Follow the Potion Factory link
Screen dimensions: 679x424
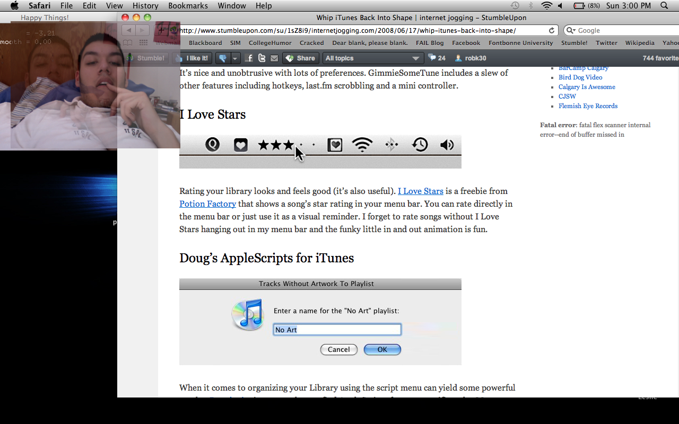[x=207, y=204]
